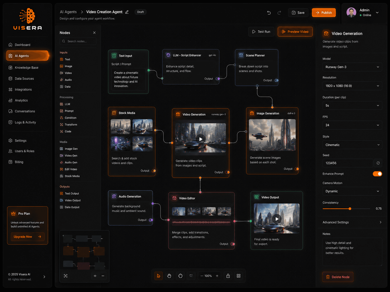Turn off the Enhance Prompt switch
This screenshot has height=292, width=390.
(377, 174)
